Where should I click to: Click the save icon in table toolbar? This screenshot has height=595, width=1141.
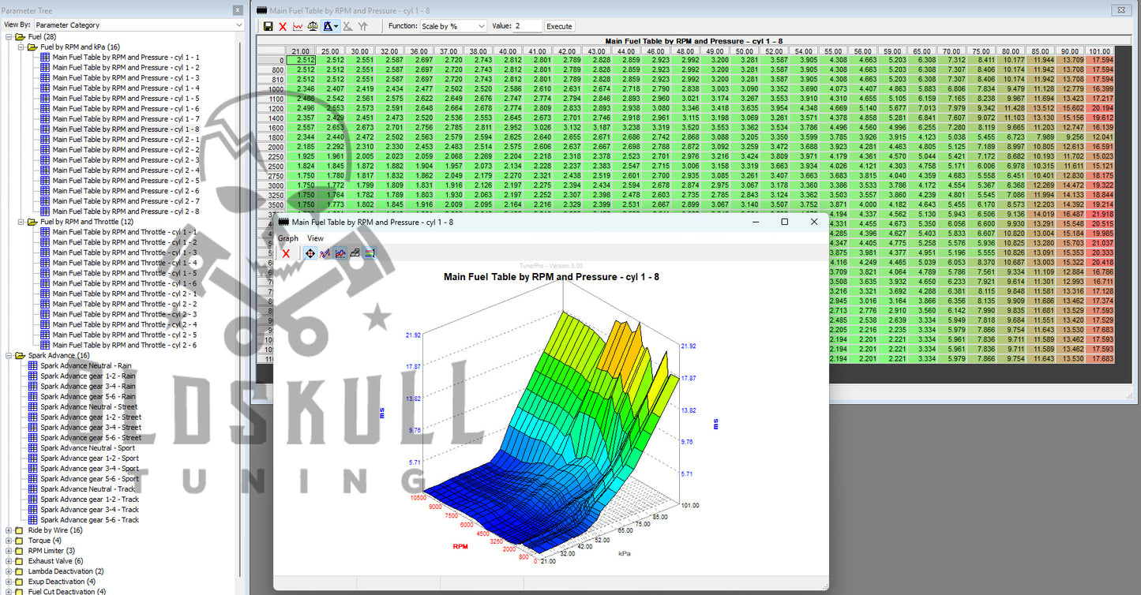click(x=268, y=26)
